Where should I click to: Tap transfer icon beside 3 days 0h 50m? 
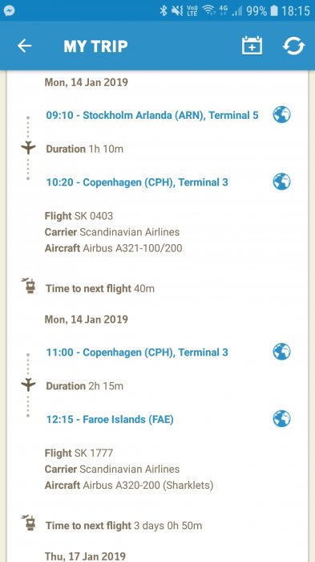[29, 523]
